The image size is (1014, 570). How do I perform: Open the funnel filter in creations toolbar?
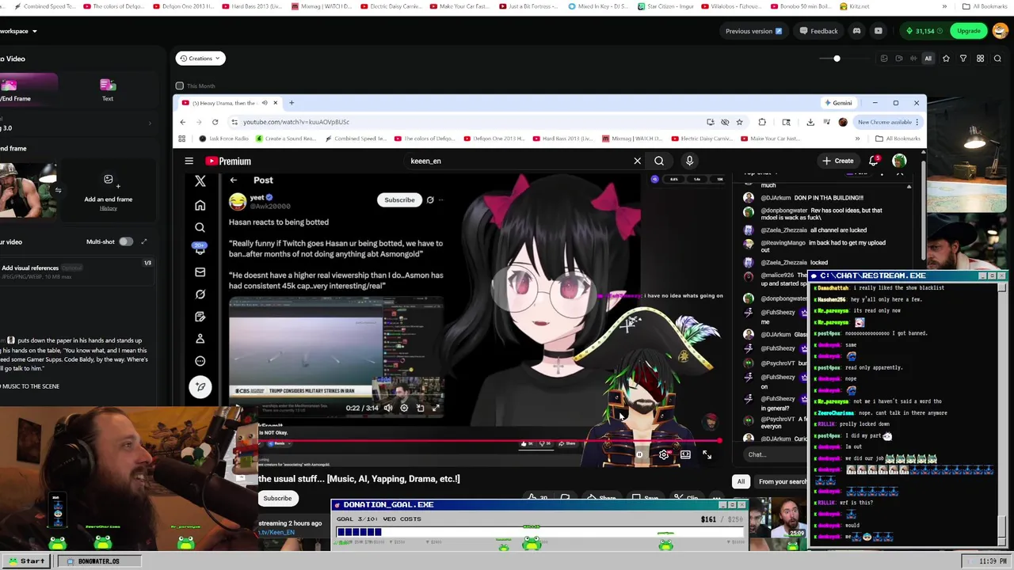pos(963,59)
